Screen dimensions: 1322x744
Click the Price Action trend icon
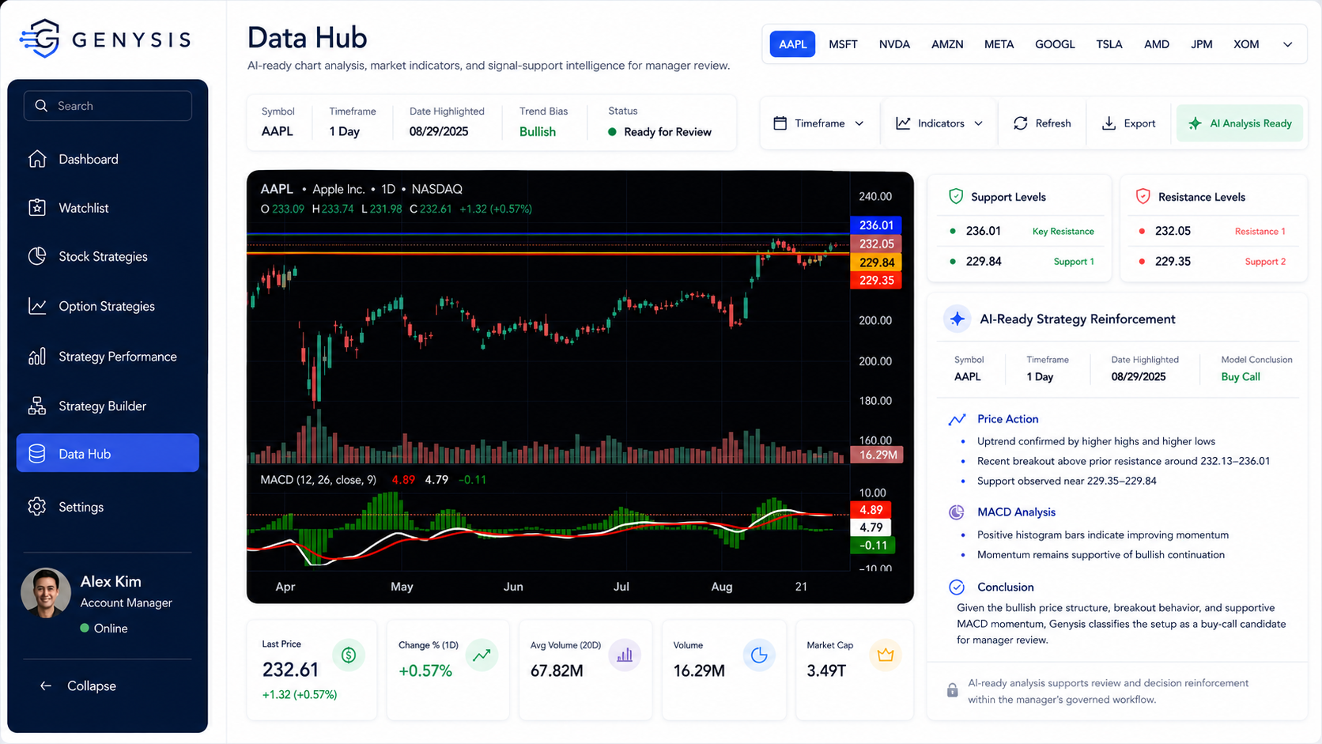[957, 419]
